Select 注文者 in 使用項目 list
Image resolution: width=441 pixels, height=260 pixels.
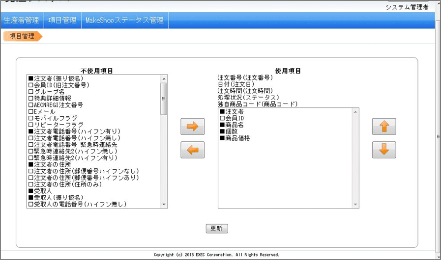232,111
